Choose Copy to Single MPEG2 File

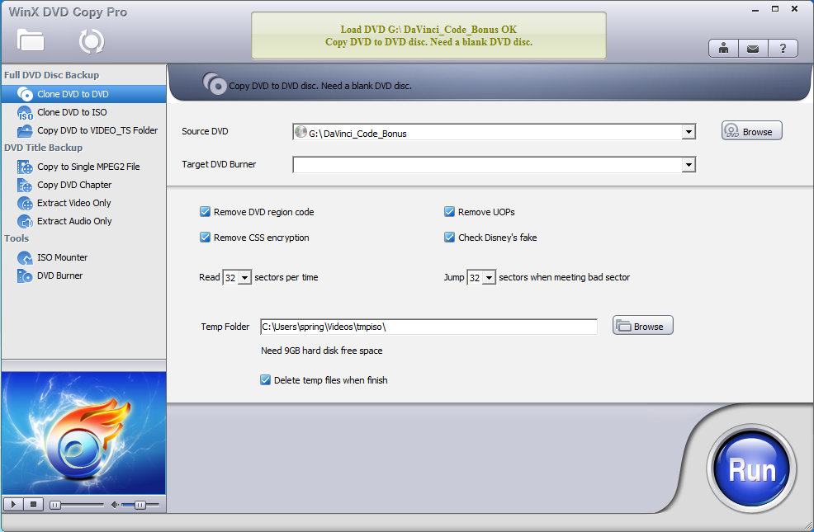point(83,167)
